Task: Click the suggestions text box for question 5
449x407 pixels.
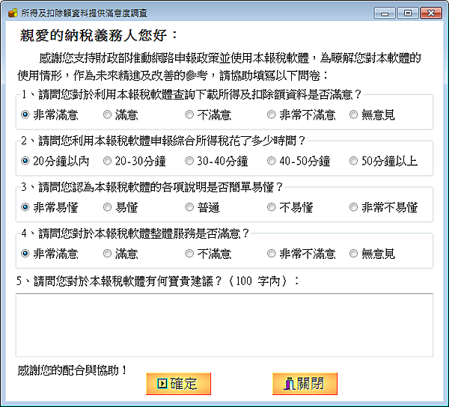Action: tap(224, 325)
